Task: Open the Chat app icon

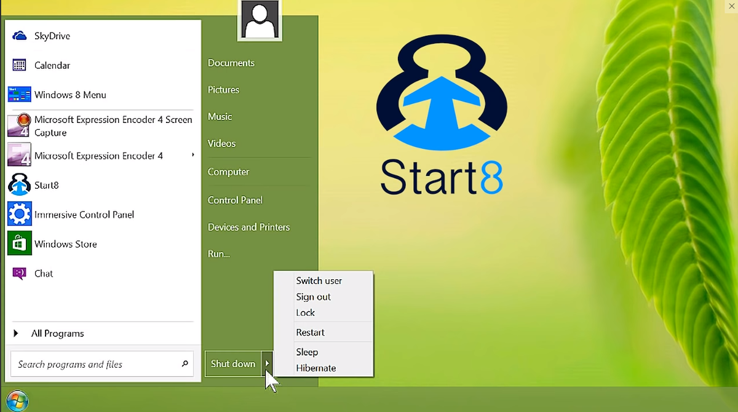Action: click(x=19, y=273)
